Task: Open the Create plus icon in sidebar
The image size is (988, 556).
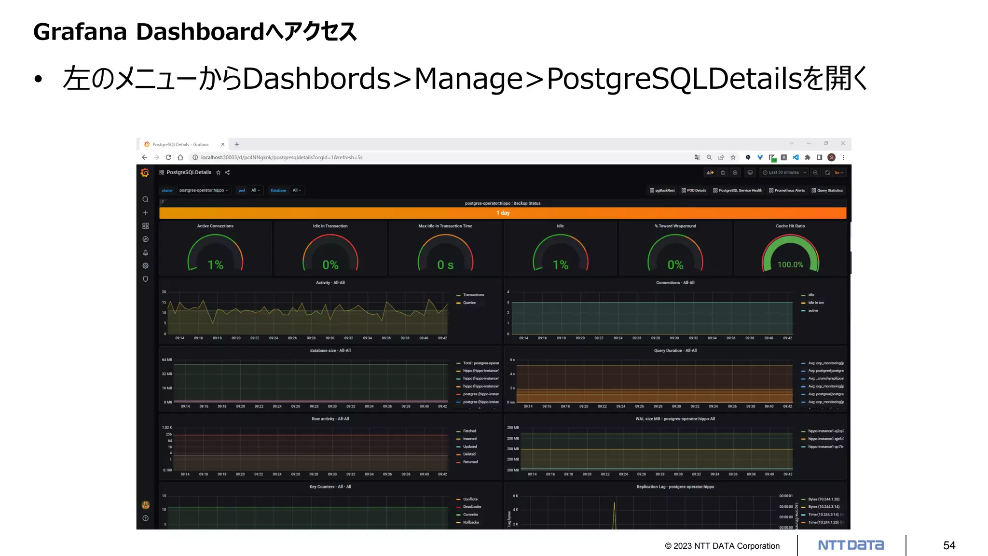Action: pos(145,212)
